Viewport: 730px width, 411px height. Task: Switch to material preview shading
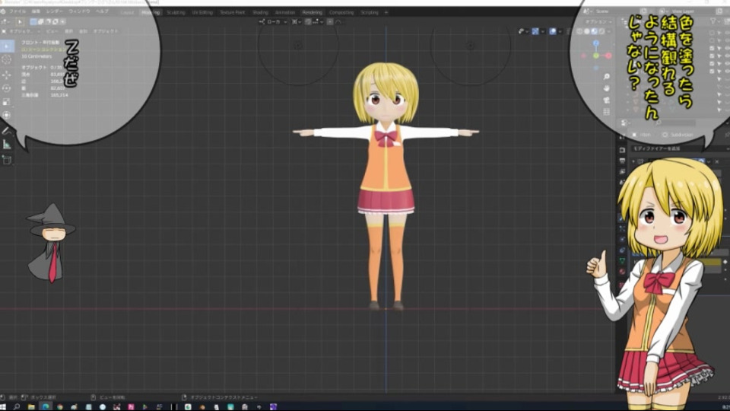tap(595, 31)
